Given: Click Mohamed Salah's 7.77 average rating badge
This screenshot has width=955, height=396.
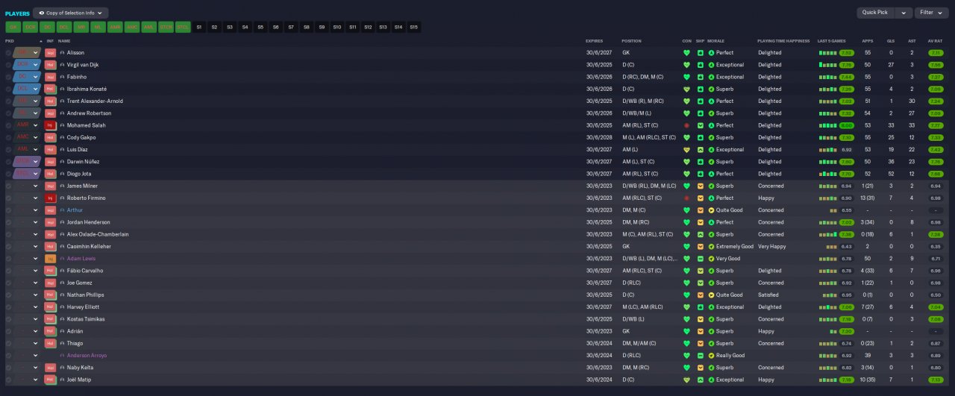Looking at the screenshot, I should [936, 125].
